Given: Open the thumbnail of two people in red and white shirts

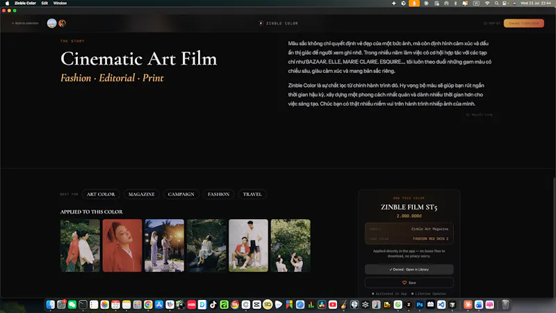Looking at the screenshot, I should [x=80, y=246].
